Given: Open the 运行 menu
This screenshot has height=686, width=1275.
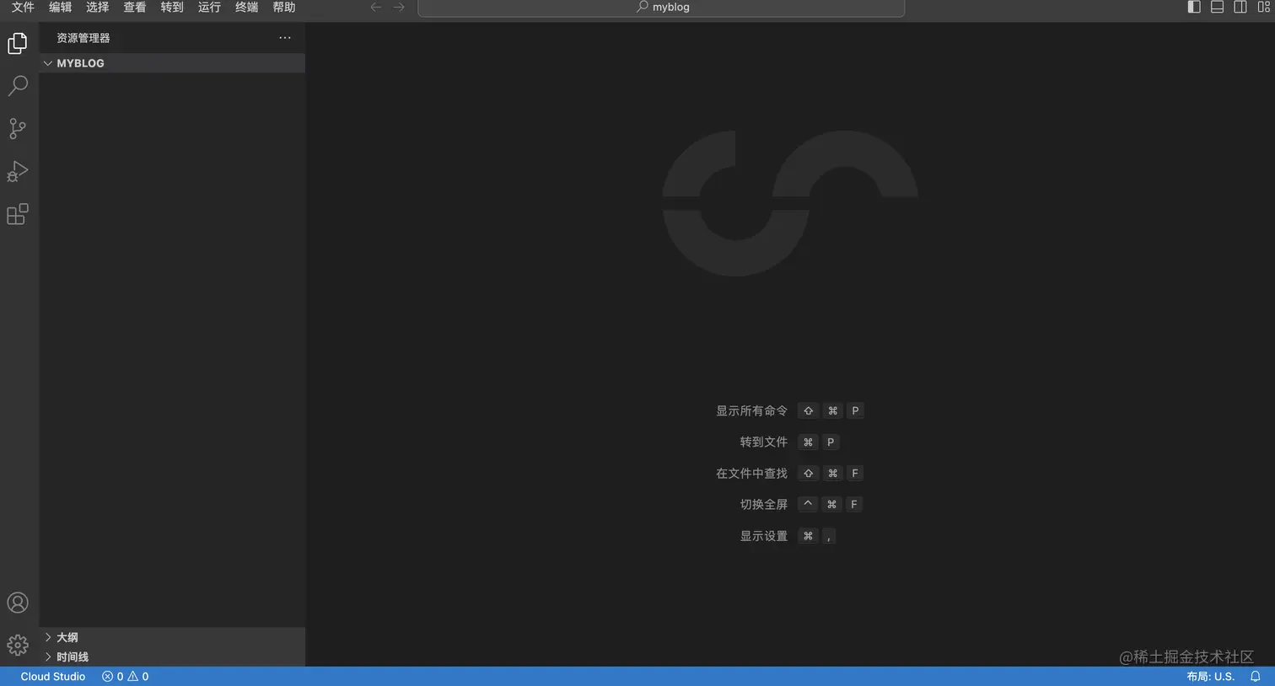Looking at the screenshot, I should 209,7.
